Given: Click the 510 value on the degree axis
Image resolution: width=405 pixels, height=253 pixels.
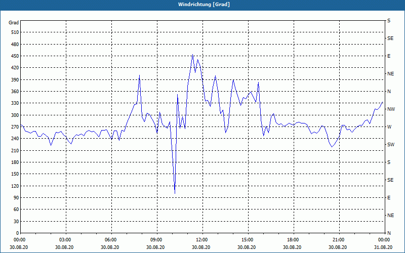Looking at the screenshot, I should tap(15, 32).
